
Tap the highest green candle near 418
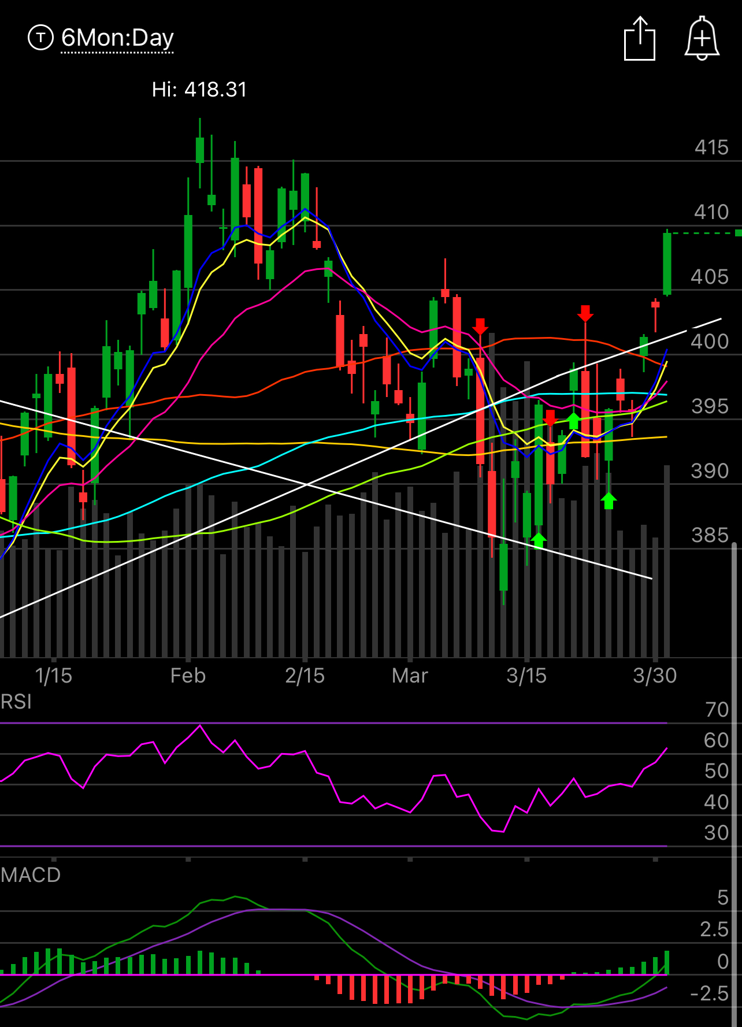pos(200,150)
